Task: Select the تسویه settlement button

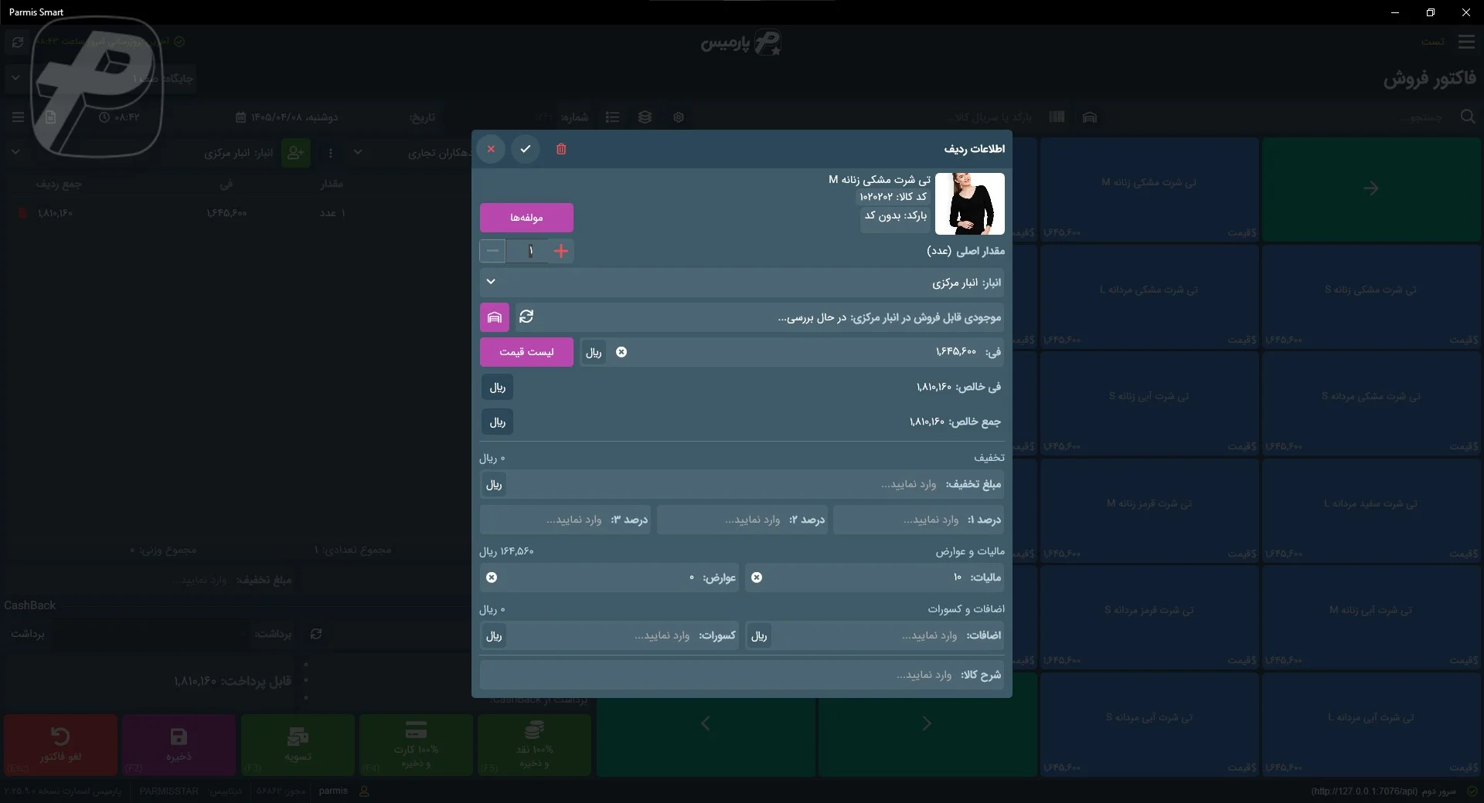Action: pyautogui.click(x=298, y=745)
